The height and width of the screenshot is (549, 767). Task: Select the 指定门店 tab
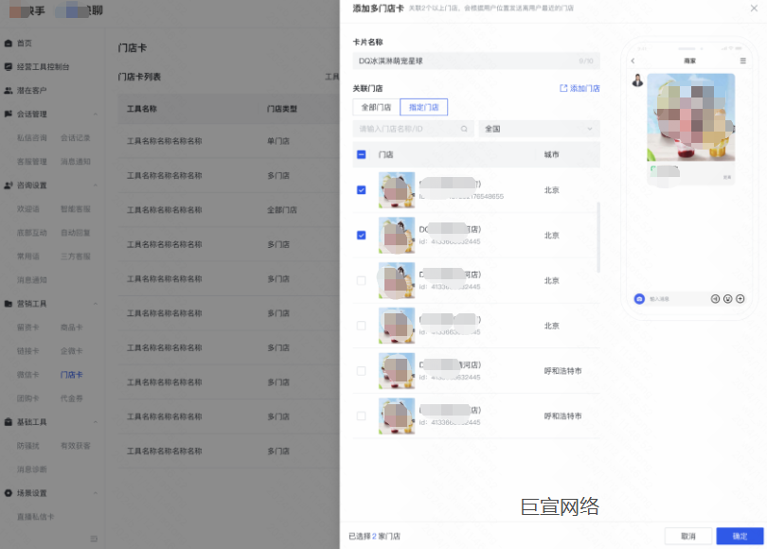(x=423, y=107)
